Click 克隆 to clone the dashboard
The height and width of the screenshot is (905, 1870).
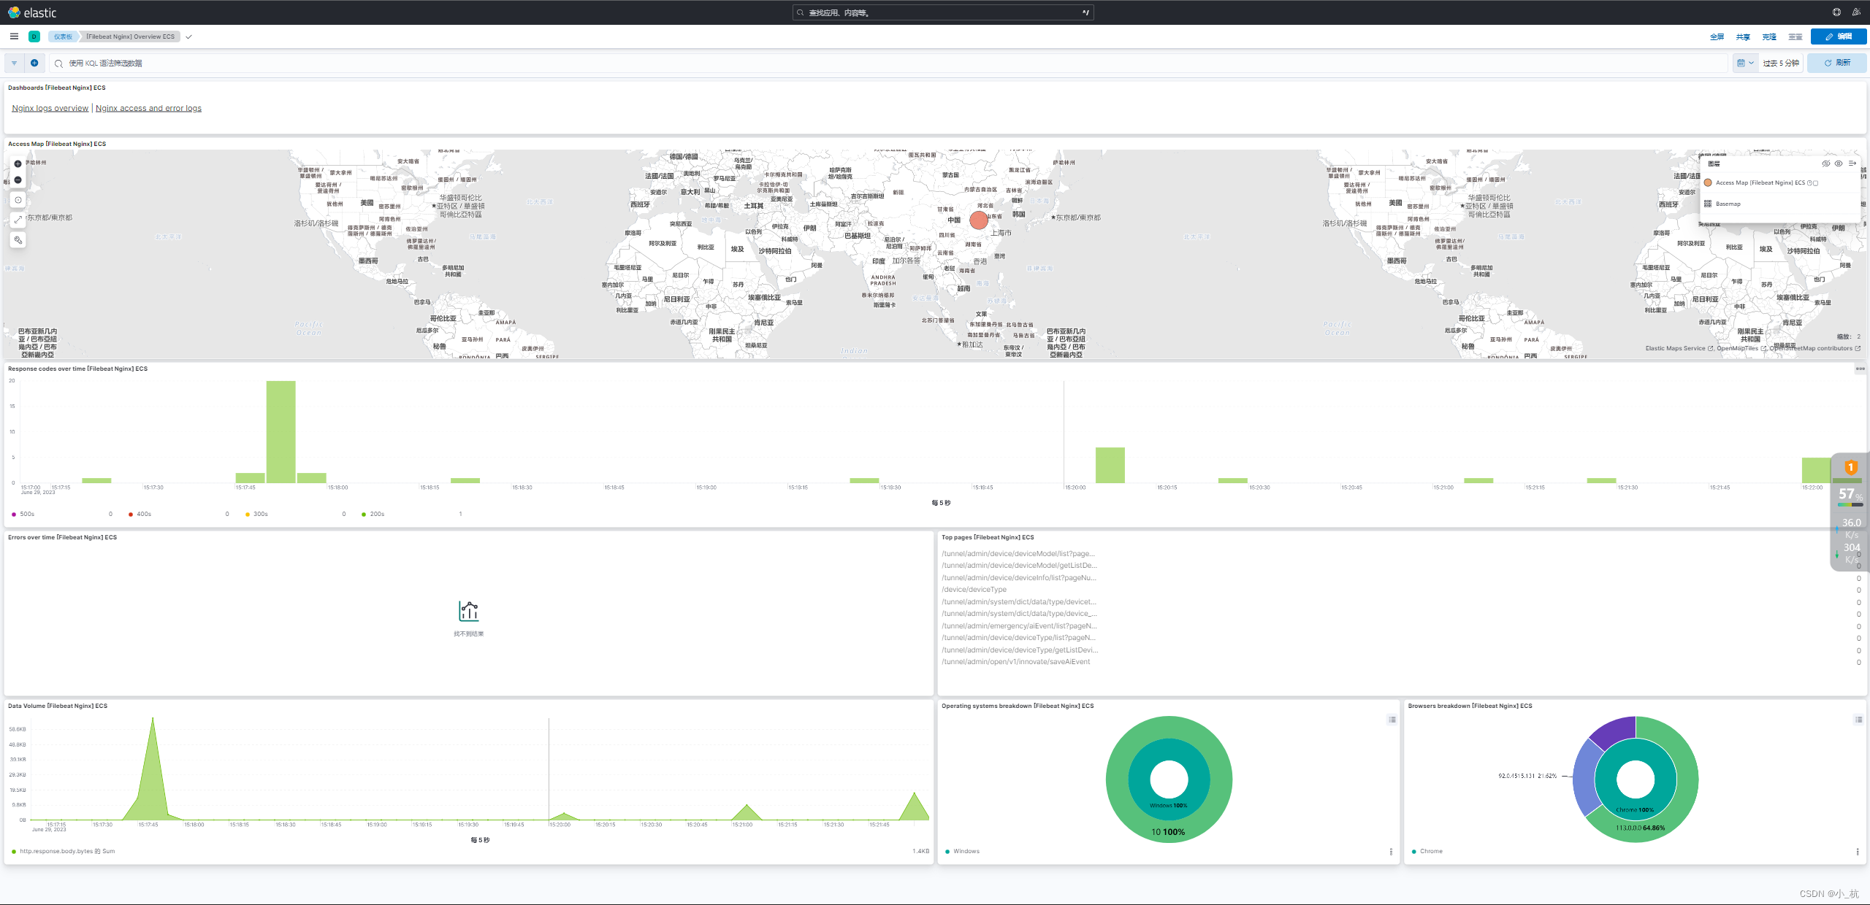pos(1769,36)
